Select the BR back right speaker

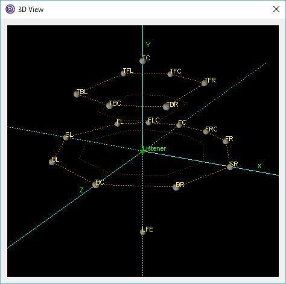pyautogui.click(x=176, y=187)
